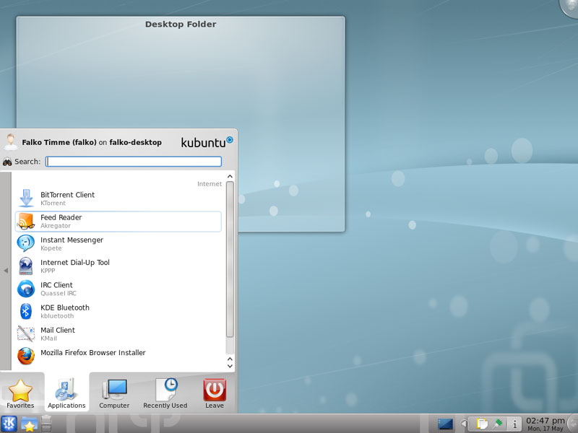Select the Applications tab
Image resolution: width=578 pixels, height=433 pixels.
click(x=66, y=393)
